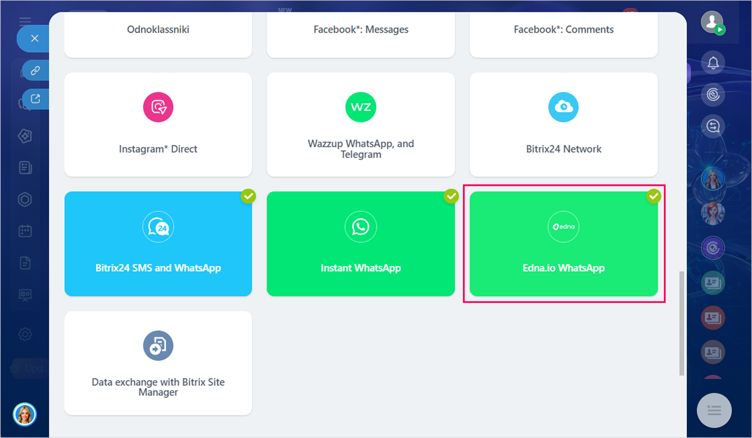
Task: Select the Data exchange with Bitrix Site Manager icon
Action: click(x=158, y=346)
